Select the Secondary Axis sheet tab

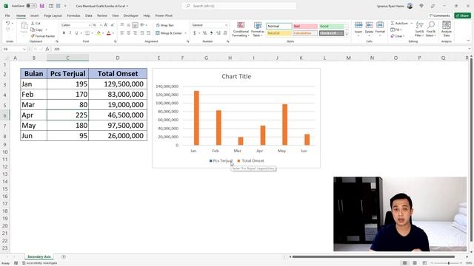[x=39, y=257]
